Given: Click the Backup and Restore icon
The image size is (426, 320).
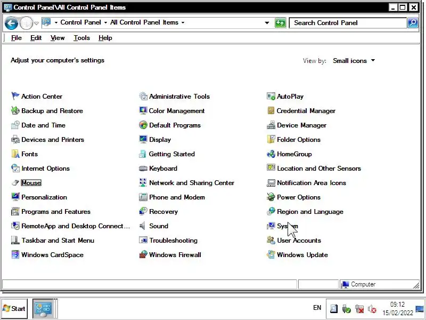Looking at the screenshot, I should pyautogui.click(x=15, y=110).
